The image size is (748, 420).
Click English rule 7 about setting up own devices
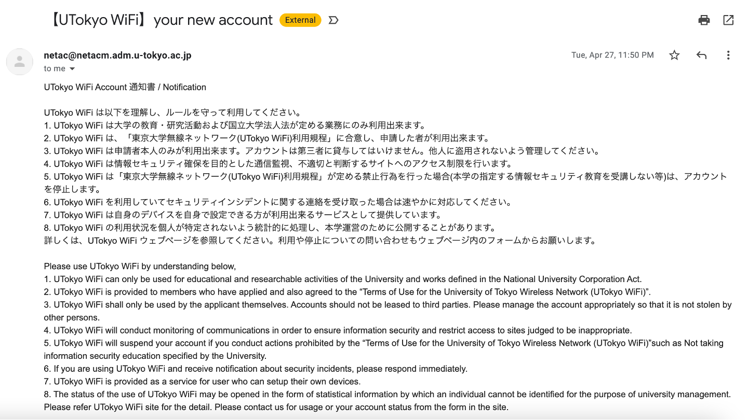pos(202,382)
